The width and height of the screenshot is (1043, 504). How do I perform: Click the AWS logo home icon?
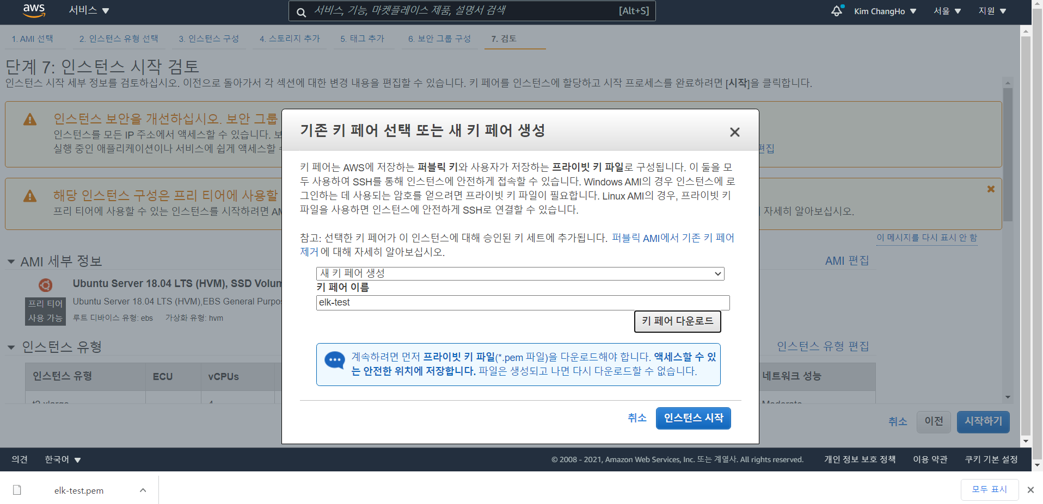34,11
